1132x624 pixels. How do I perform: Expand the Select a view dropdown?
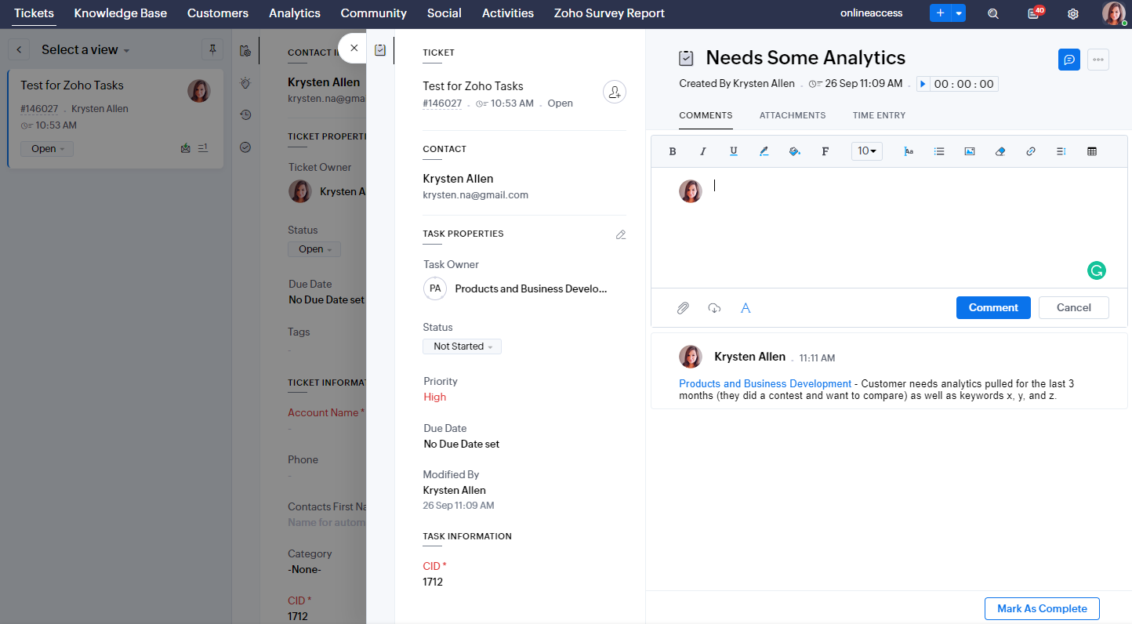[x=85, y=49]
